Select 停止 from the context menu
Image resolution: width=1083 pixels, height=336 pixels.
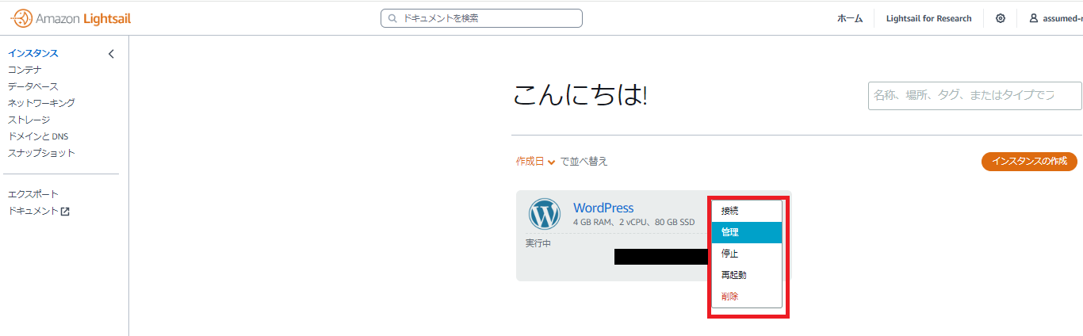point(747,254)
